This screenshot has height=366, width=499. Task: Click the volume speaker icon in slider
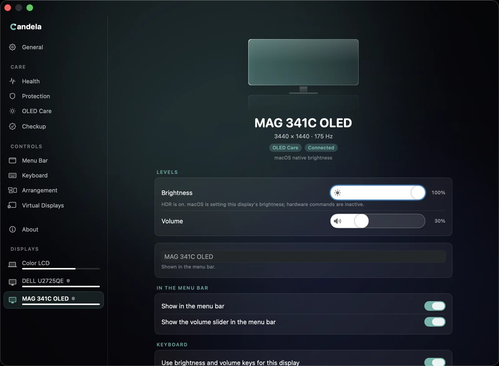[x=337, y=221]
